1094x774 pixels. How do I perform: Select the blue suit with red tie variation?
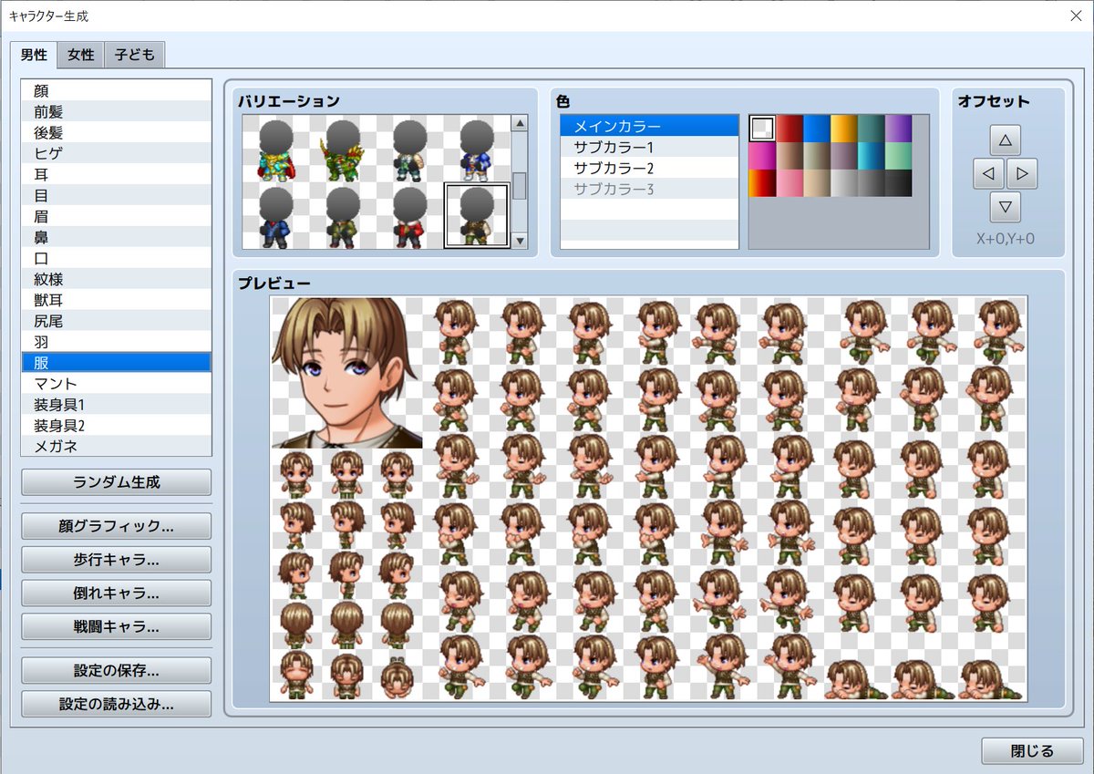pyautogui.click(x=275, y=216)
